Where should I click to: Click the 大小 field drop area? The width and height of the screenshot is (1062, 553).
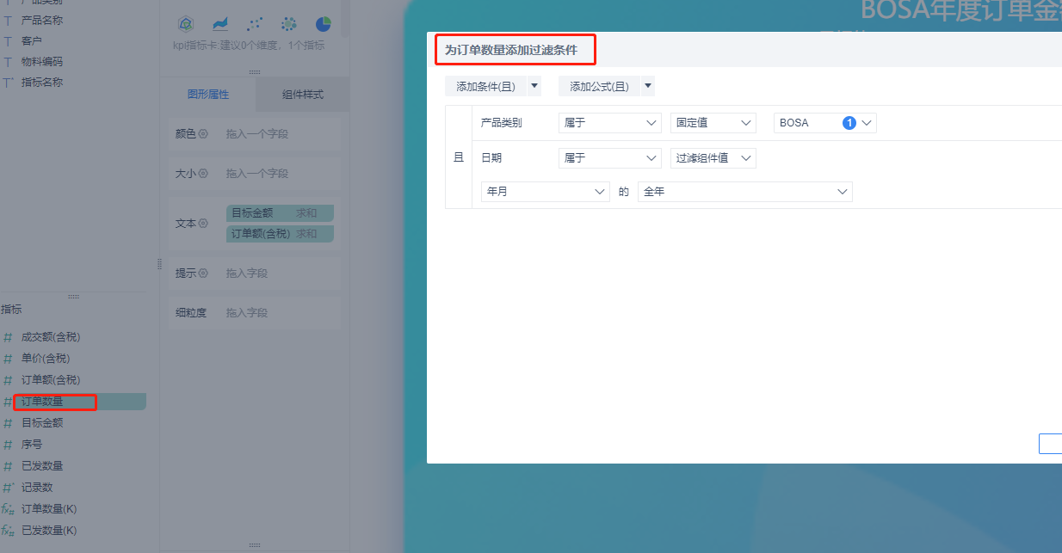pyautogui.click(x=280, y=174)
